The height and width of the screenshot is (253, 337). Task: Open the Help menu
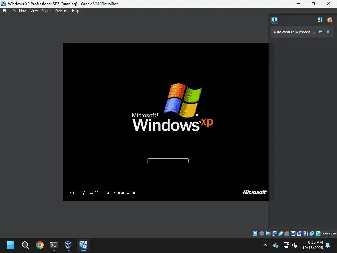pos(75,11)
